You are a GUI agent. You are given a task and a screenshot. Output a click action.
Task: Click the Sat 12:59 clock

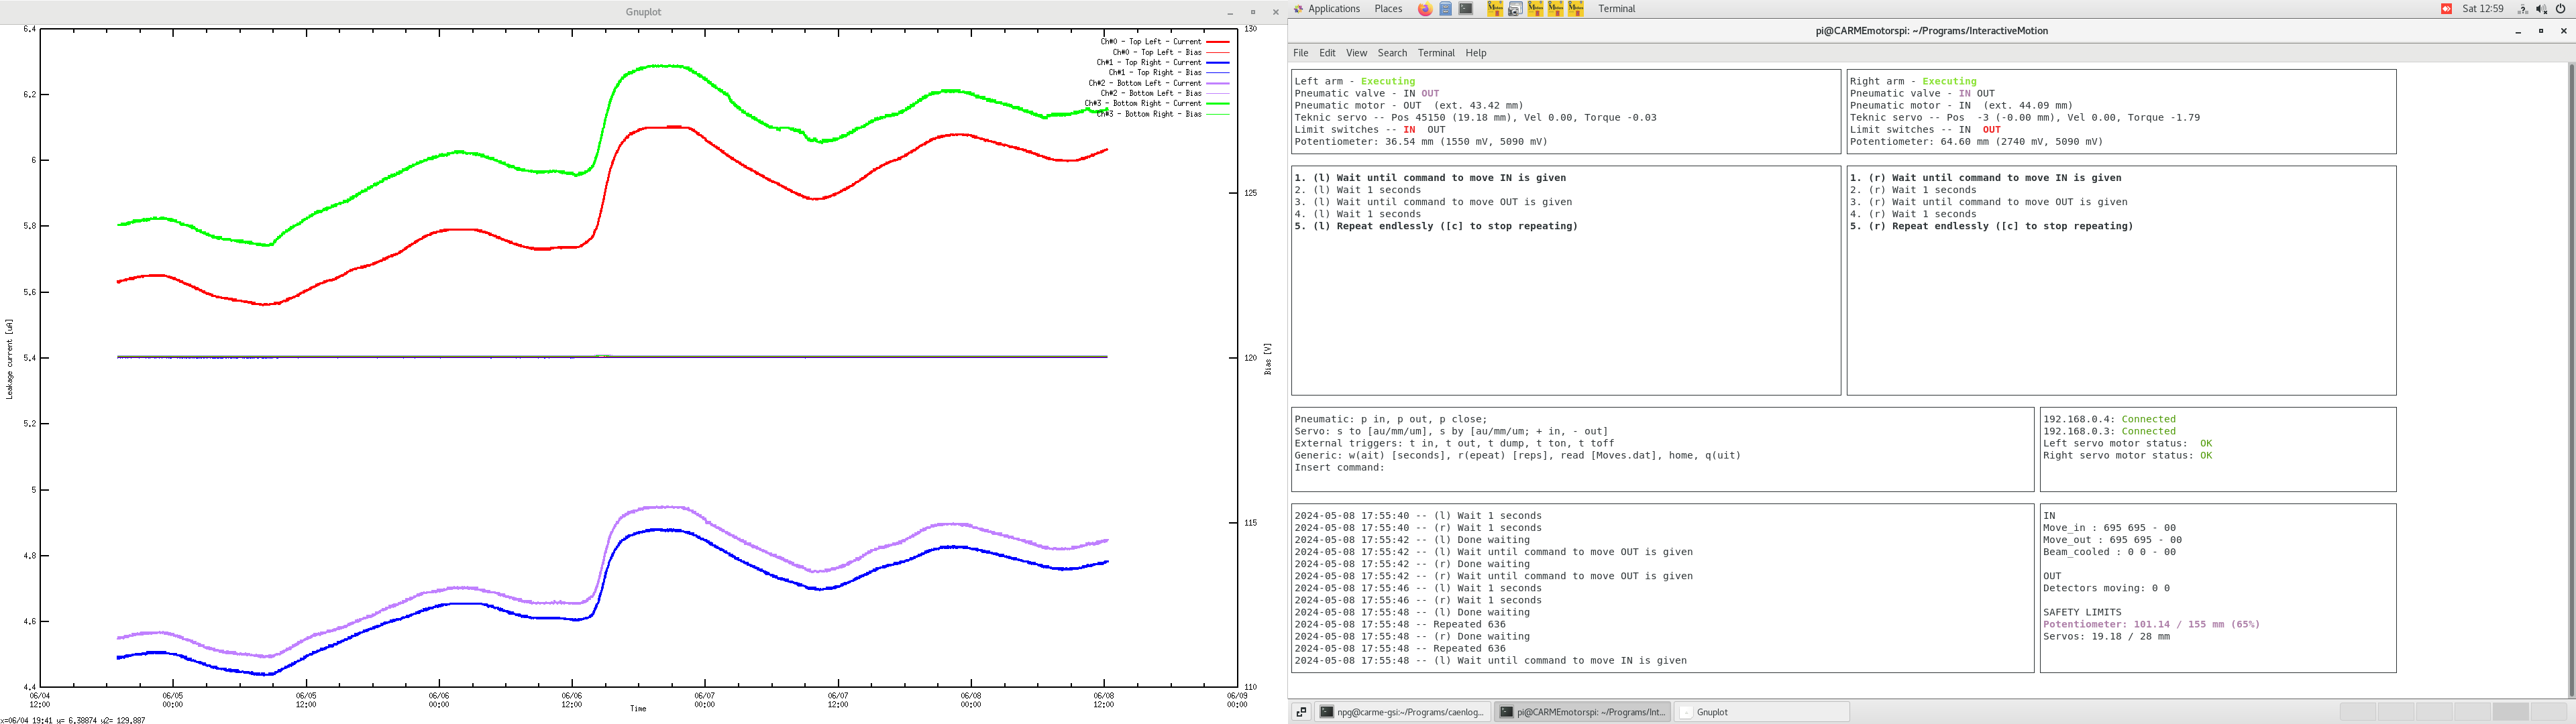[x=2482, y=9]
